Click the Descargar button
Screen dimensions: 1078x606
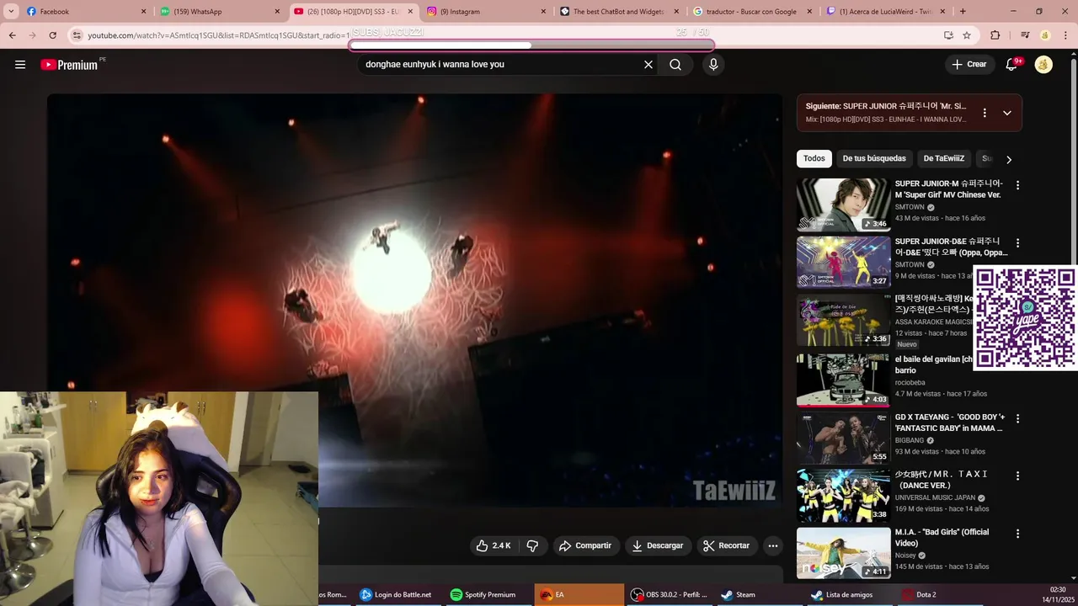tap(658, 545)
